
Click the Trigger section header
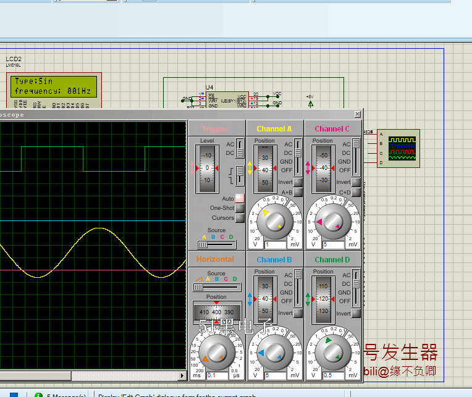click(x=215, y=129)
